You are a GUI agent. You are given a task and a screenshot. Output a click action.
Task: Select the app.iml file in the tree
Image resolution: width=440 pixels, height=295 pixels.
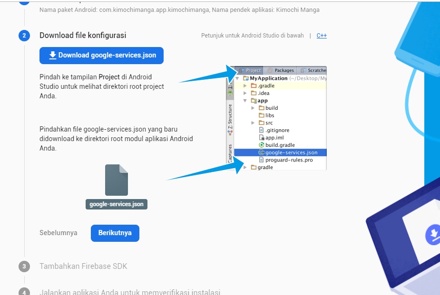[271, 138]
